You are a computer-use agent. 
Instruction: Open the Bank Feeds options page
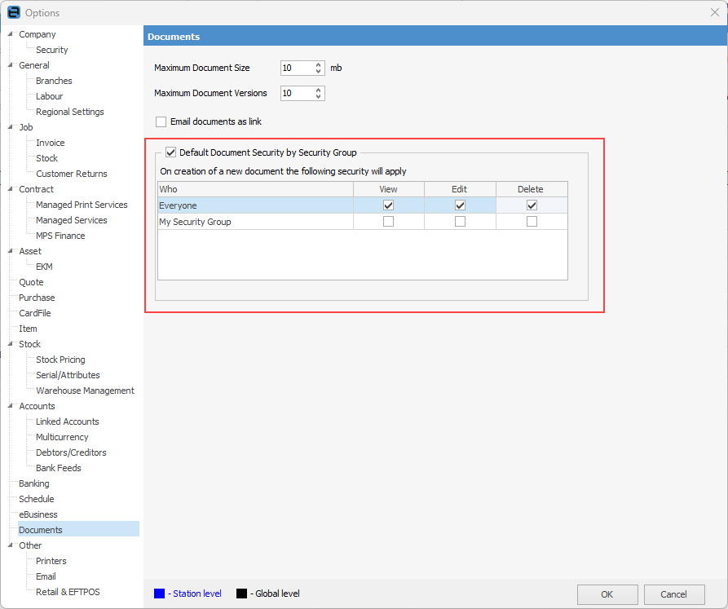[58, 468]
